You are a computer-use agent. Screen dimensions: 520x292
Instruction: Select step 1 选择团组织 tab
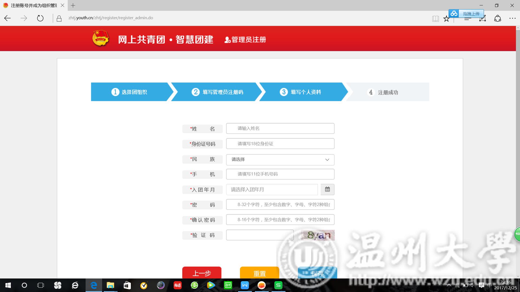point(129,92)
